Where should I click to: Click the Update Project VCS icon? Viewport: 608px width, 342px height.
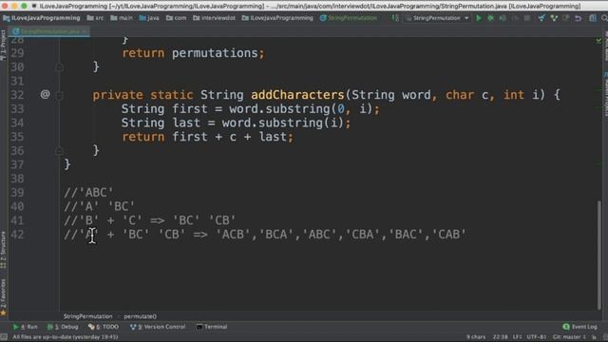click(x=541, y=18)
